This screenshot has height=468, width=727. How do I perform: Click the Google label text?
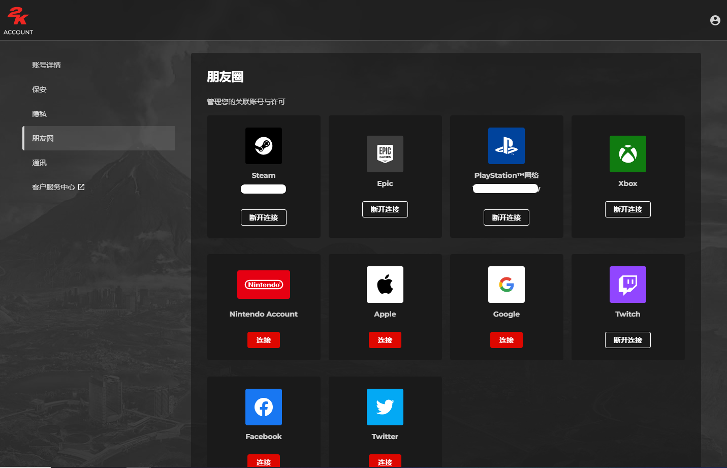click(x=507, y=314)
